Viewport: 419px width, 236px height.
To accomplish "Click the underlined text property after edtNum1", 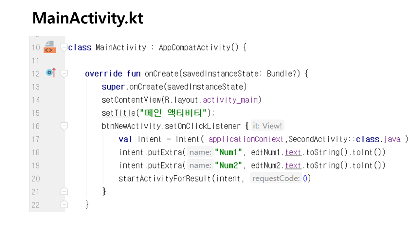I will pos(293,152).
